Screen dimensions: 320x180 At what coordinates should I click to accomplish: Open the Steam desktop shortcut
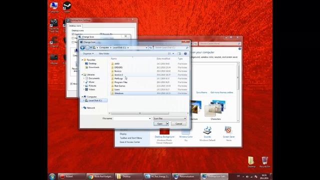click(67, 6)
